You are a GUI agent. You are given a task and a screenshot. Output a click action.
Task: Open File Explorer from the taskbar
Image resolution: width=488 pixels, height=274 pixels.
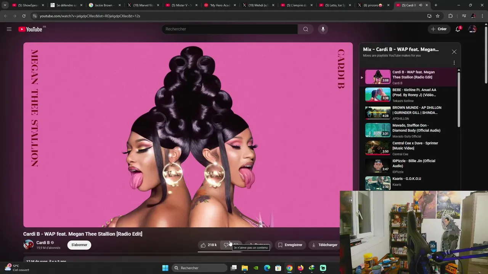tap(245, 268)
